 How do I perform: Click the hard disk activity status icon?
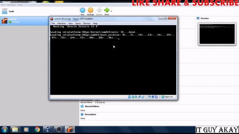pyautogui.click(x=130, y=97)
